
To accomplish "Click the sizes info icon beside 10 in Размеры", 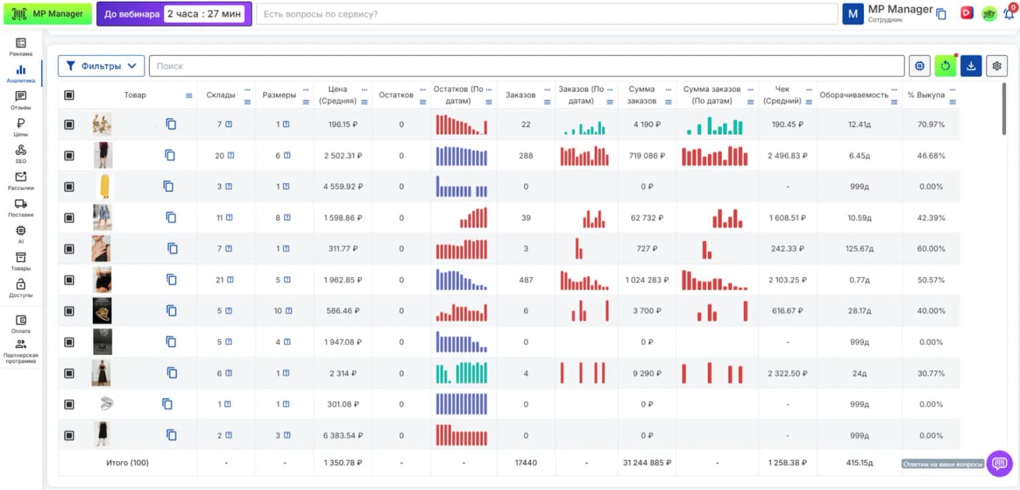I will [x=289, y=311].
